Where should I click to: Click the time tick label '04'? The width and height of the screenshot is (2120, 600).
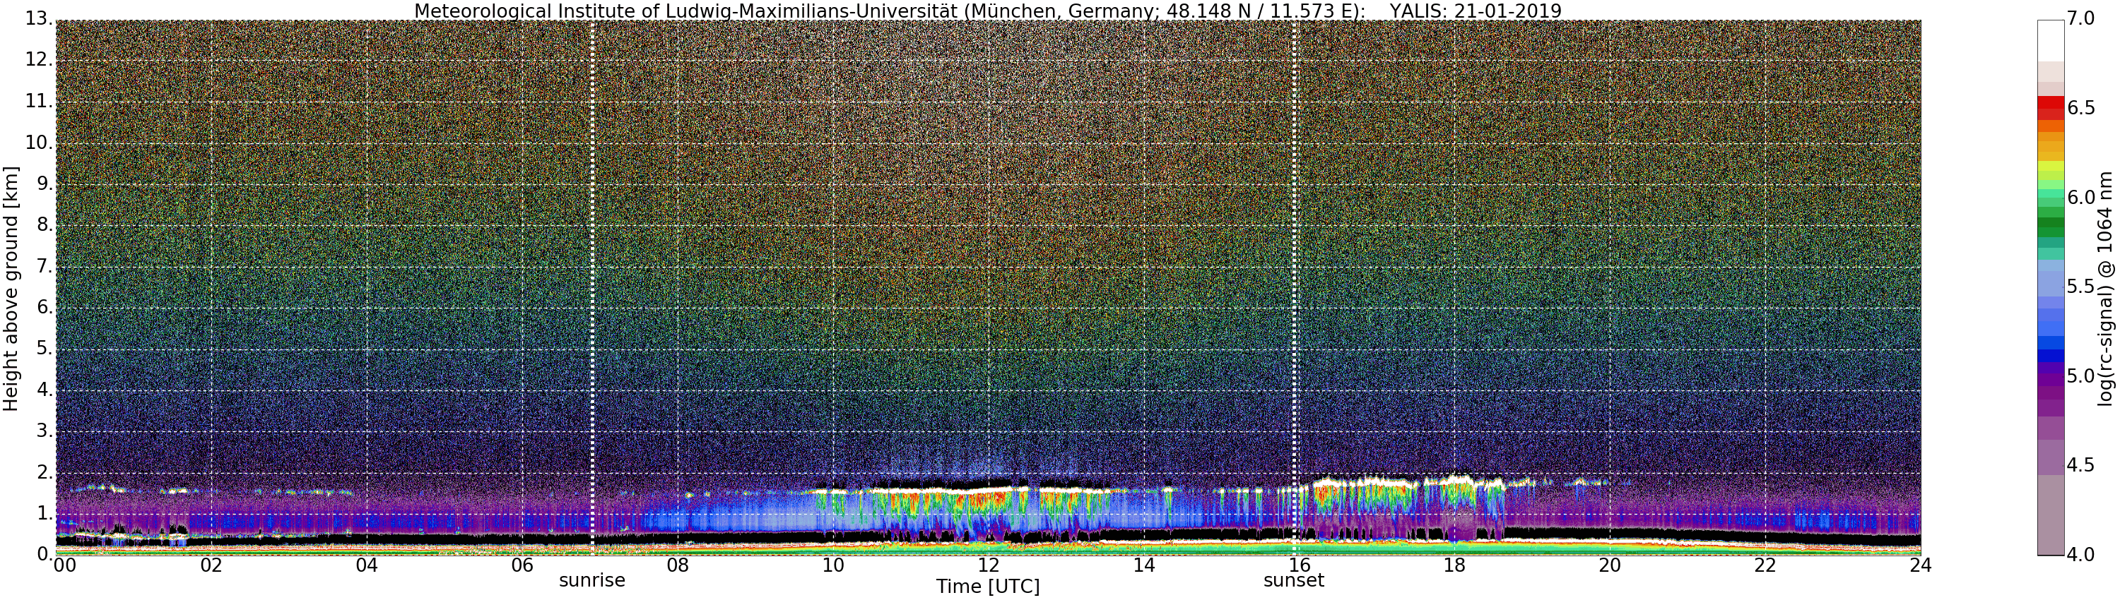tap(367, 565)
